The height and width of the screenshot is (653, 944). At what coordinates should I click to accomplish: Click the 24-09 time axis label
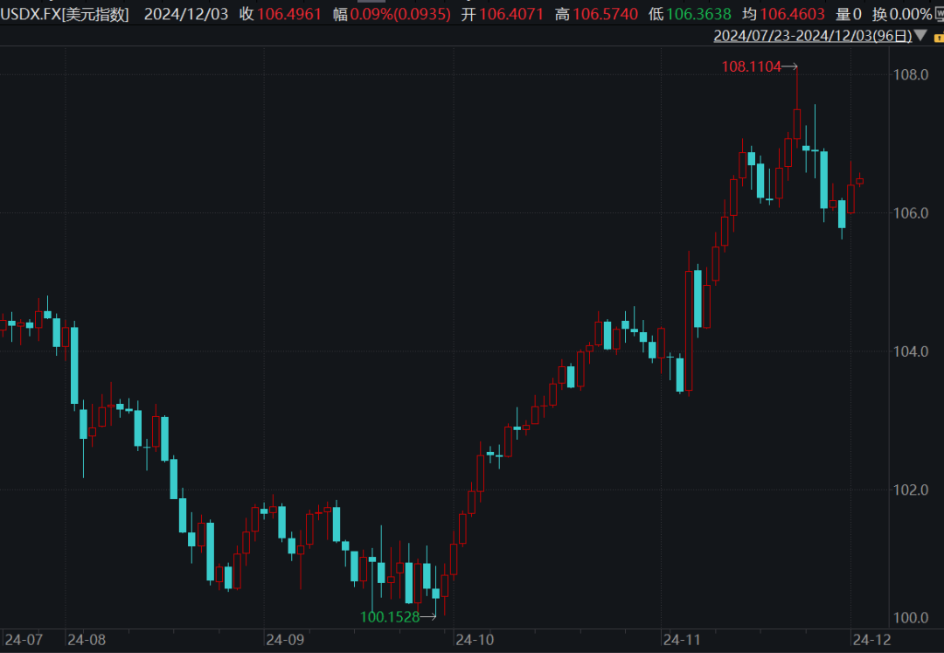285,640
